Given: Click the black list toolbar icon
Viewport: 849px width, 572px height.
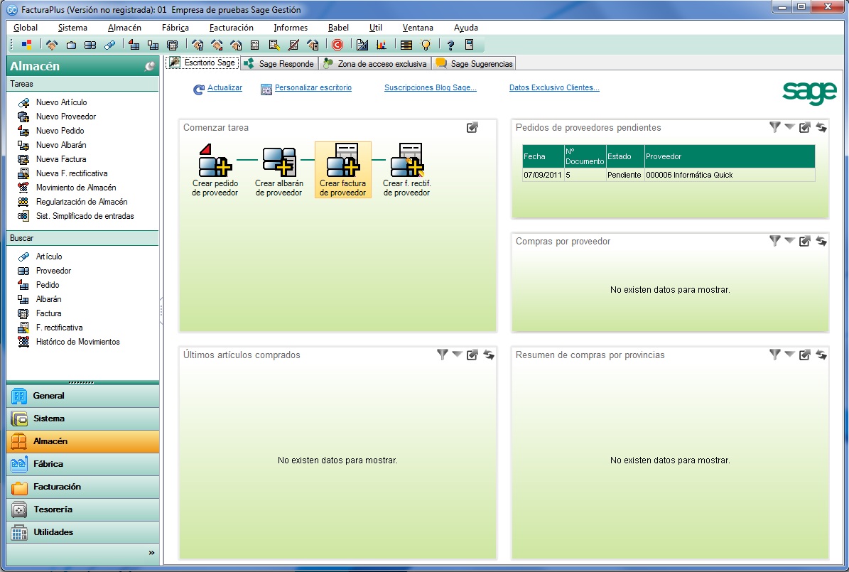Looking at the screenshot, I should (x=406, y=45).
